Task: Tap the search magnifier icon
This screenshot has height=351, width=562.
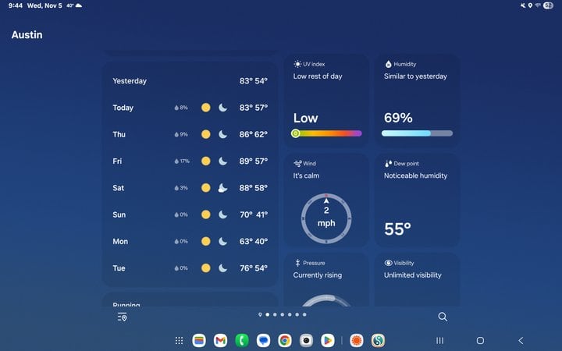Action: coord(443,317)
